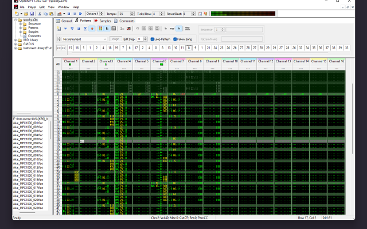The height and width of the screenshot is (229, 367).
Task: Toggle the VU meters display
Action: (100, 29)
